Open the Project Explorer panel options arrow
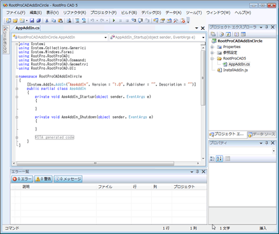The width and height of the screenshot is (279, 234). [x=261, y=27]
